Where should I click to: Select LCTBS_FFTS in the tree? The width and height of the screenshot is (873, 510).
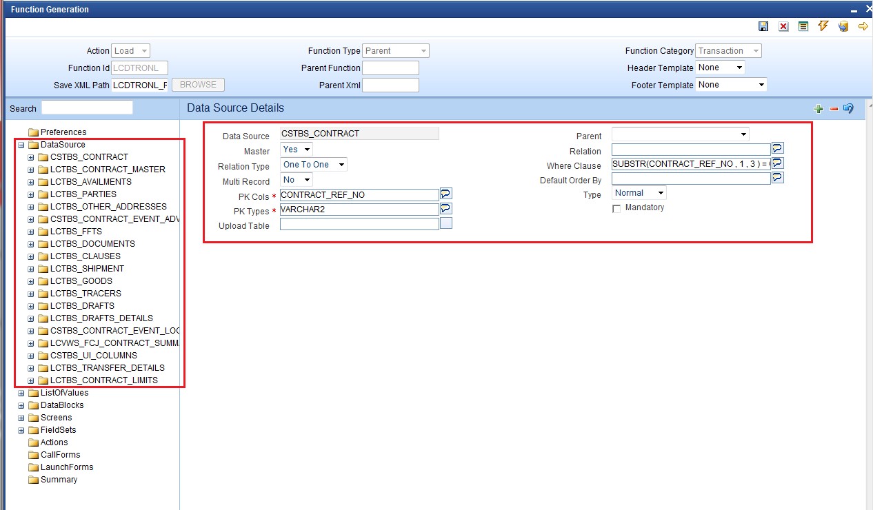click(x=76, y=232)
